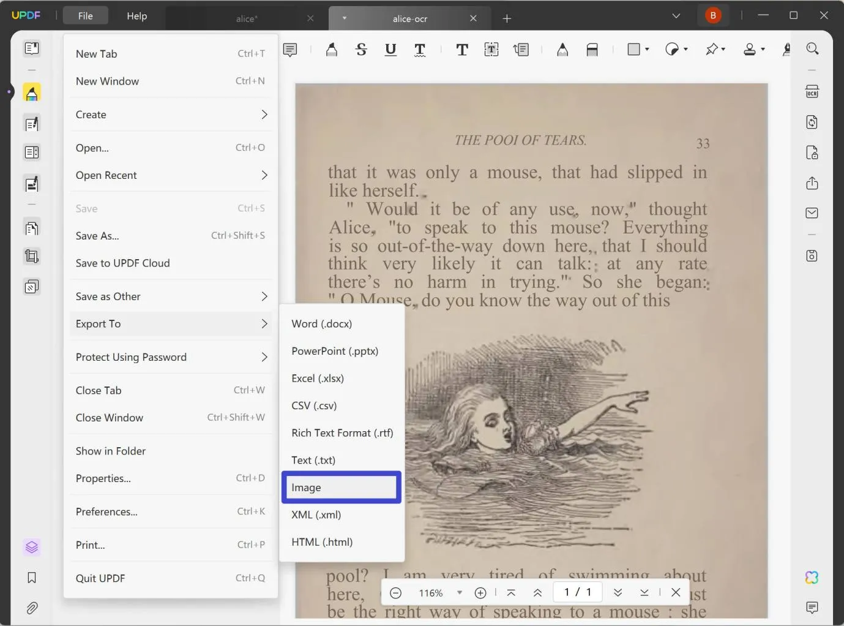844x626 pixels.
Task: Click the zoom in plus button
Action: pos(480,592)
